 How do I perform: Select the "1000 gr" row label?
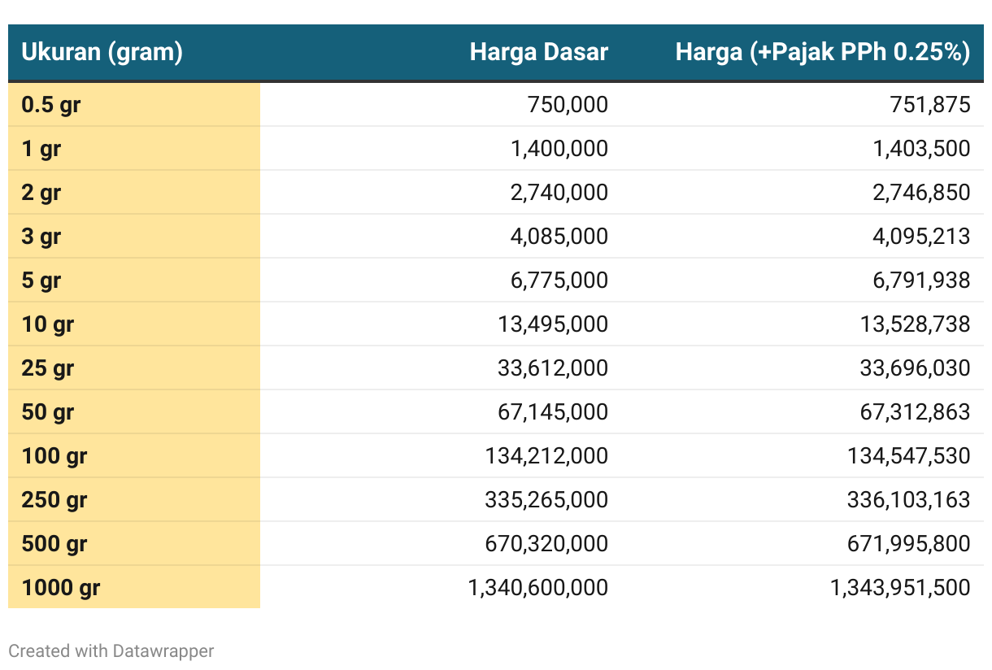click(60, 588)
